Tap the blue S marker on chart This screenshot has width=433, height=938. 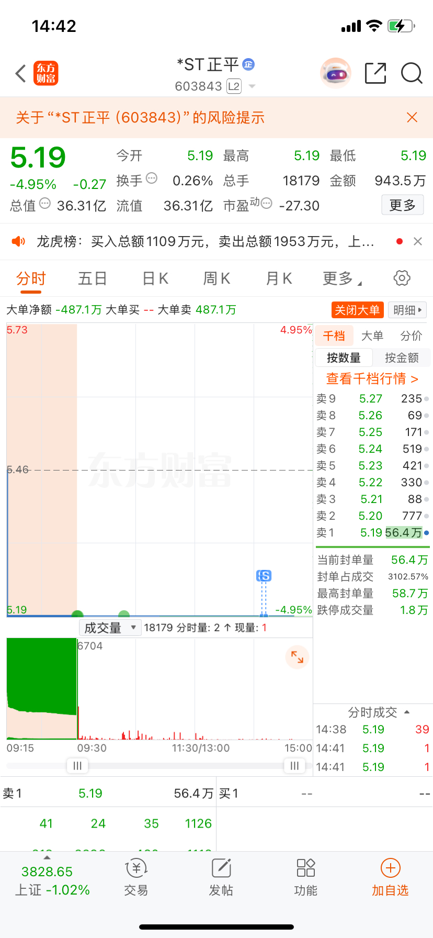(264, 576)
